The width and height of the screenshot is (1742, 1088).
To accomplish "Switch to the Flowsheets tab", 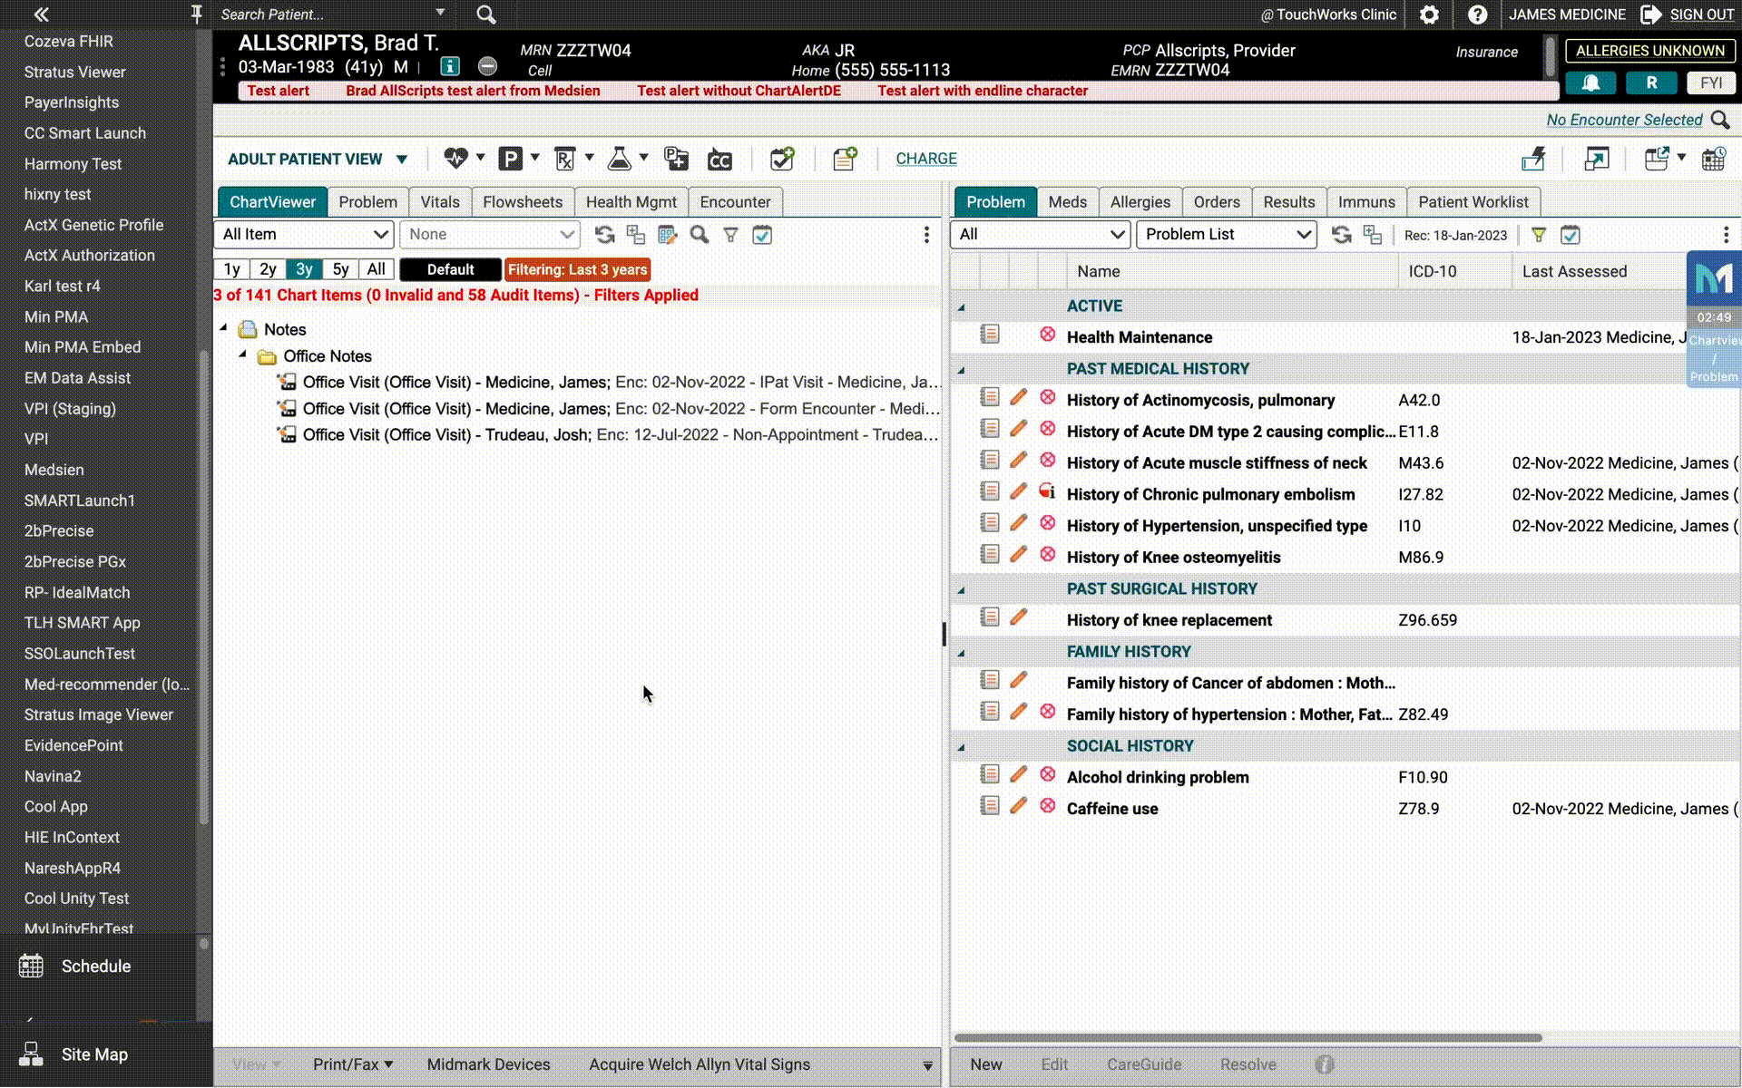I will 522,202.
